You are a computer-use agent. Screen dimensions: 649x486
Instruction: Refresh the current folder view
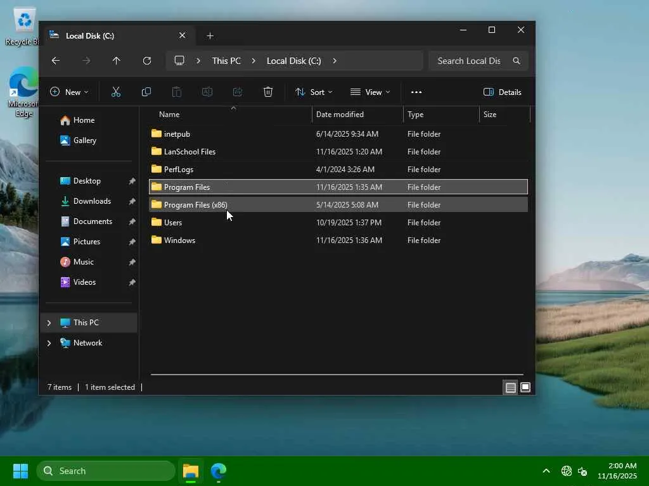coord(147,61)
